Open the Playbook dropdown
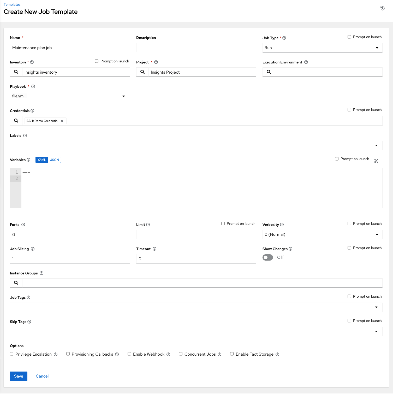393x394 pixels. 123,96
